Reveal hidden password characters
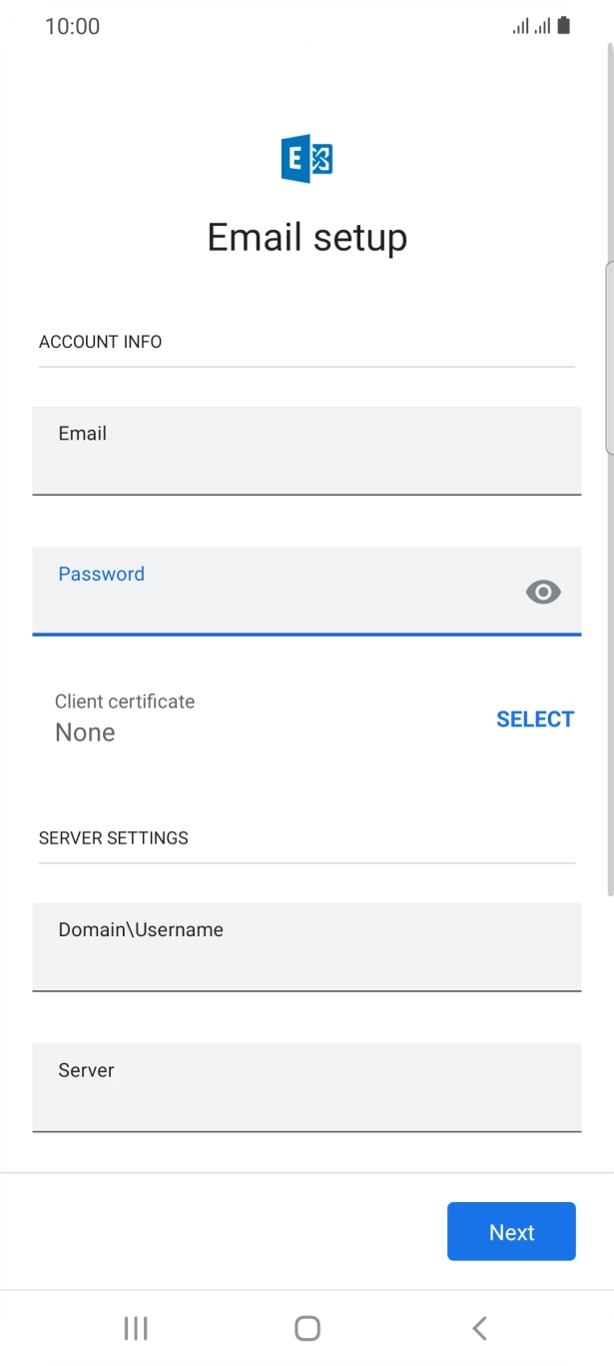614x1366 pixels. pos(543,593)
